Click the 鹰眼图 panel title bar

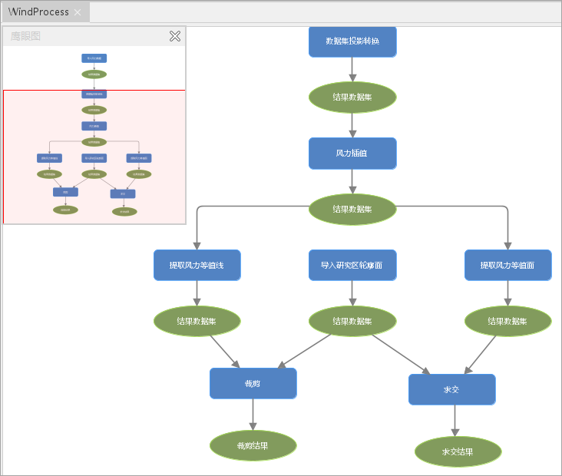pos(84,36)
